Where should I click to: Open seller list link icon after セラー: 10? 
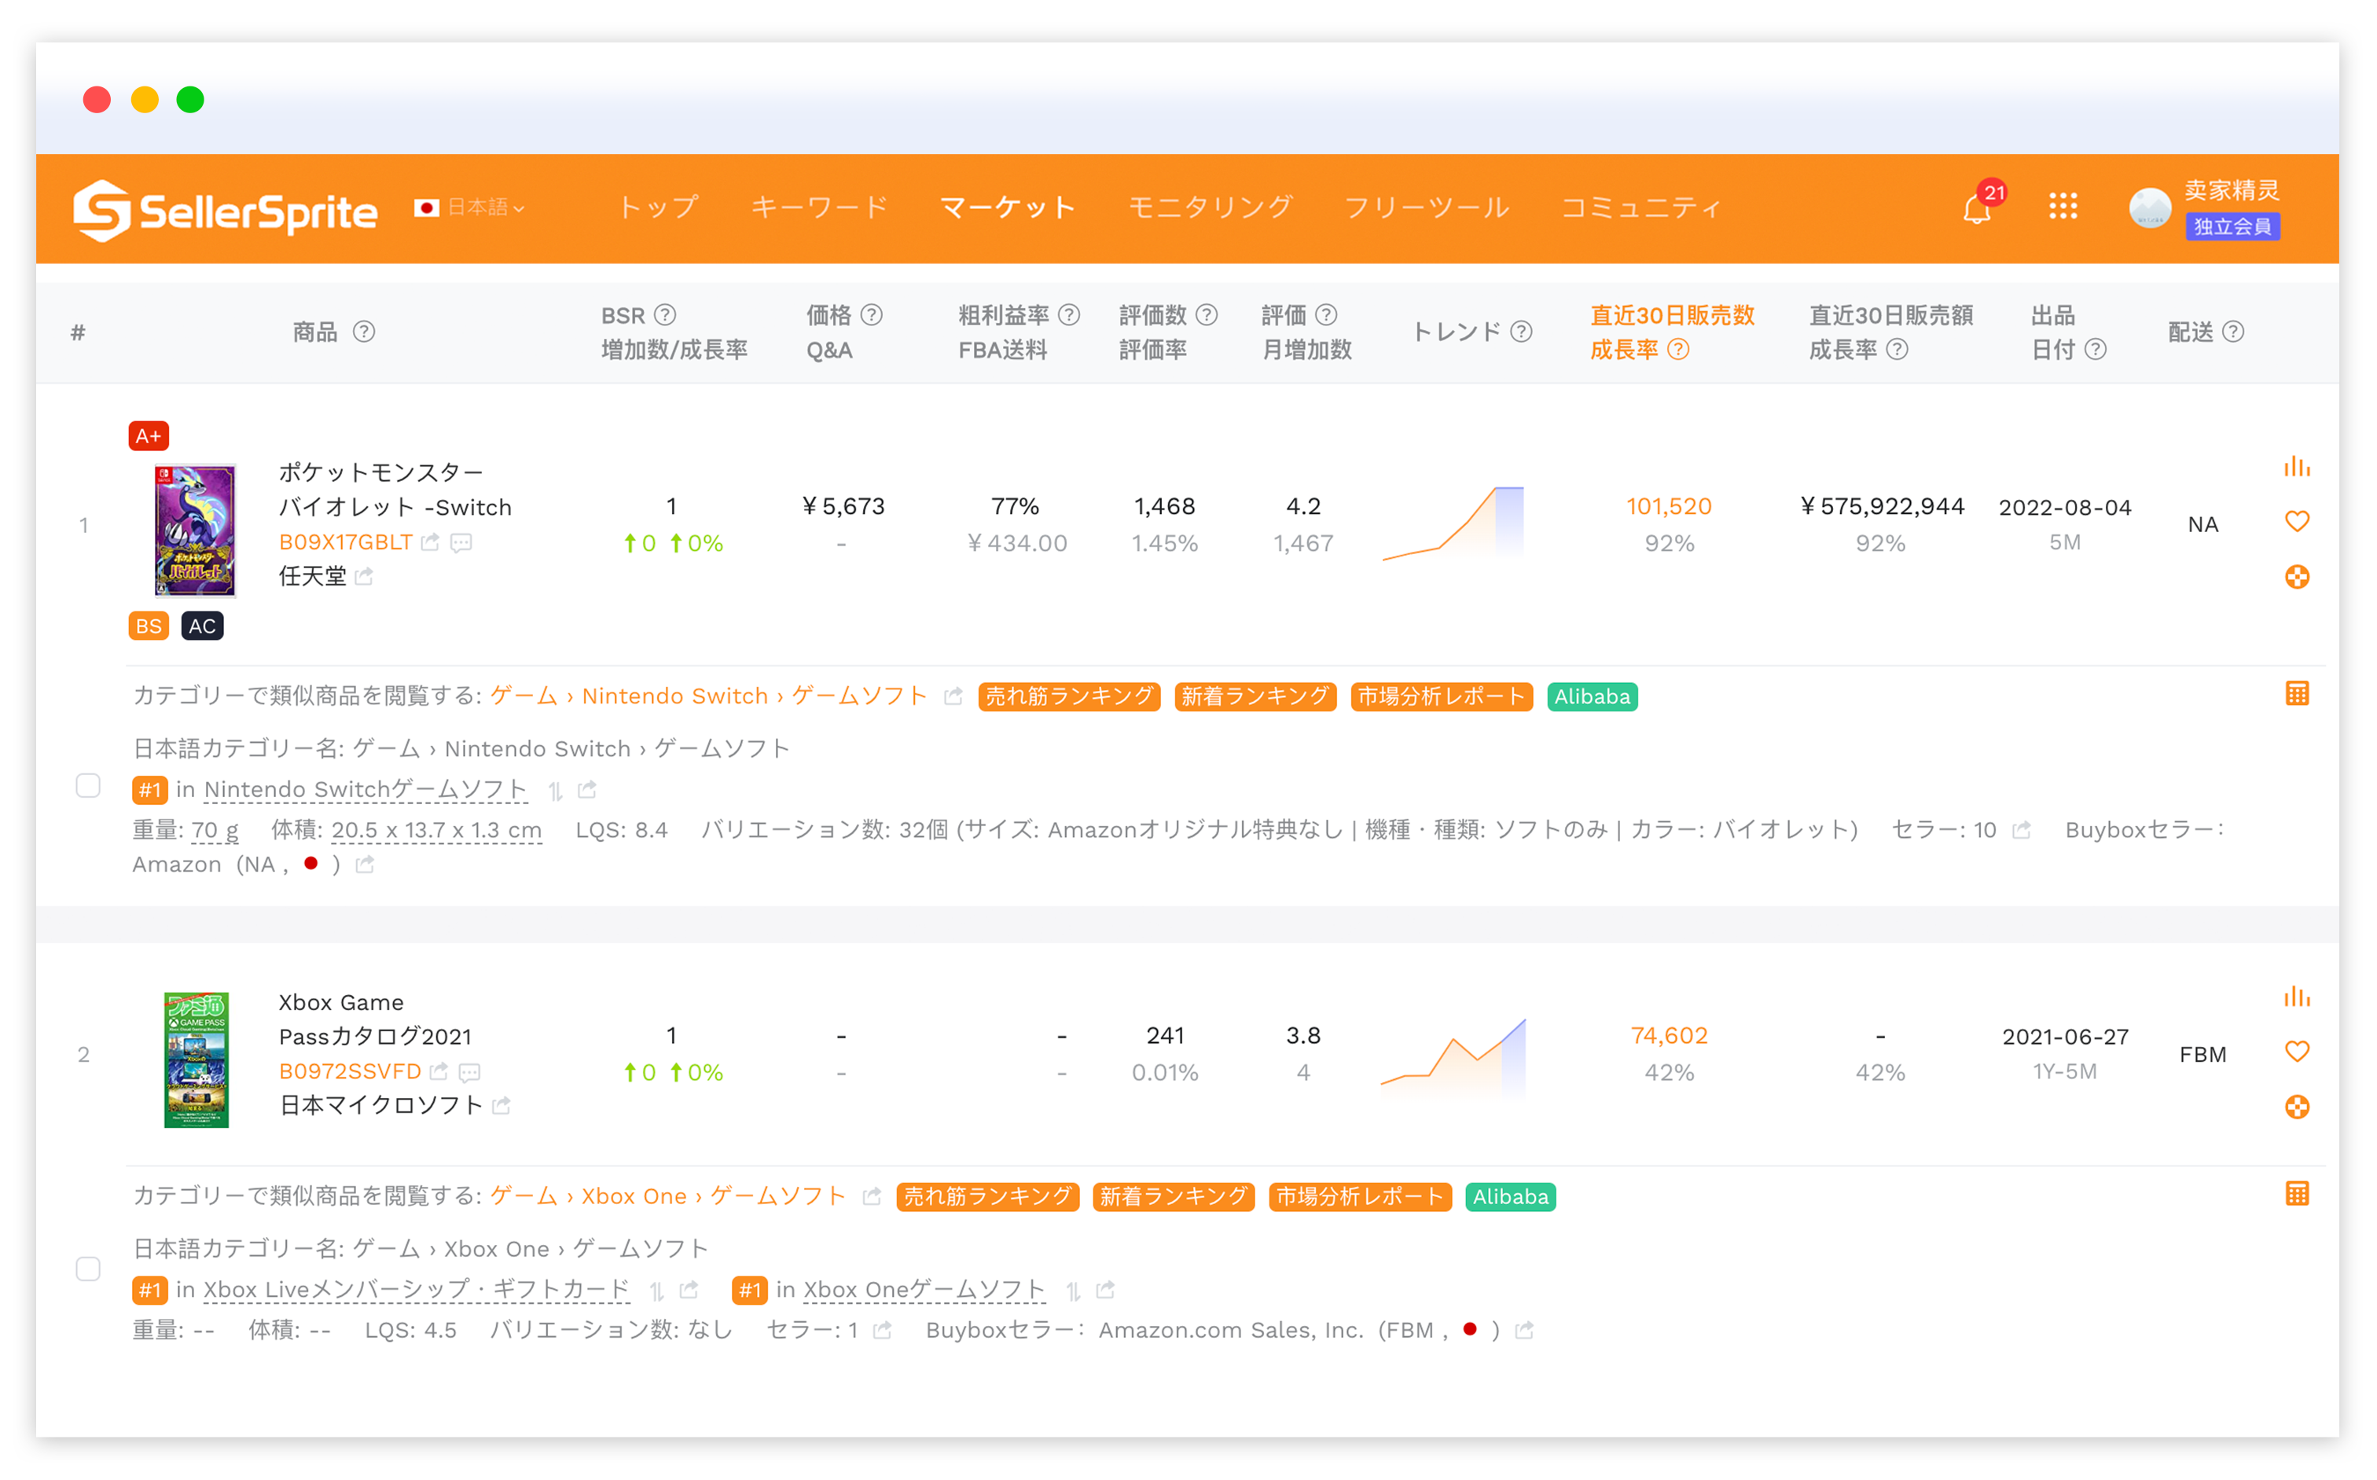coord(2021,830)
